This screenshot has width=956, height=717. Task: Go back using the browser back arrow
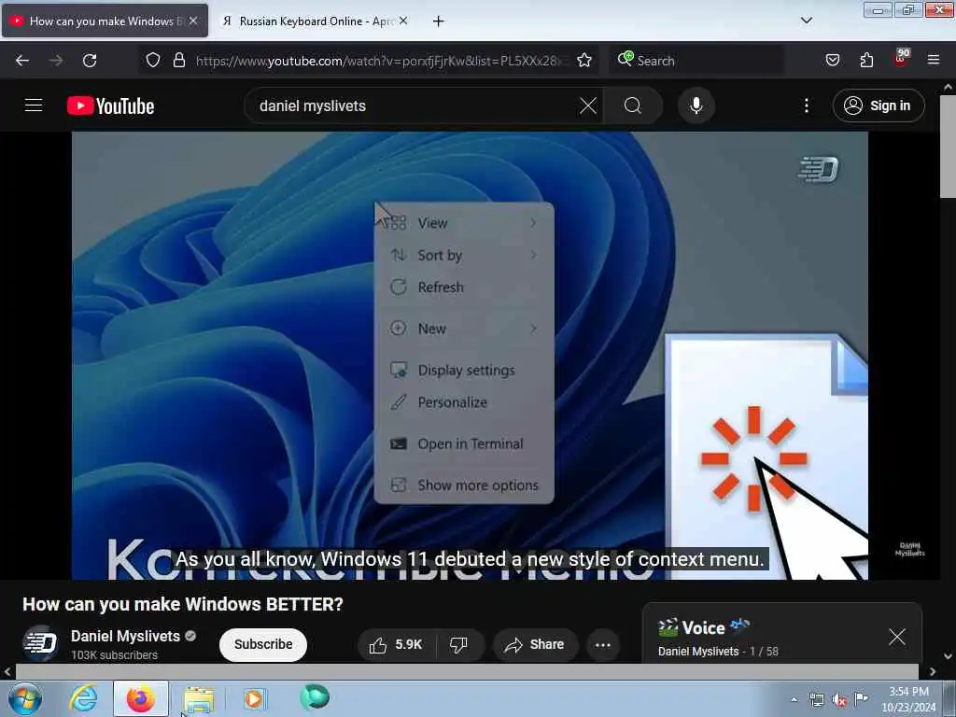click(x=22, y=61)
